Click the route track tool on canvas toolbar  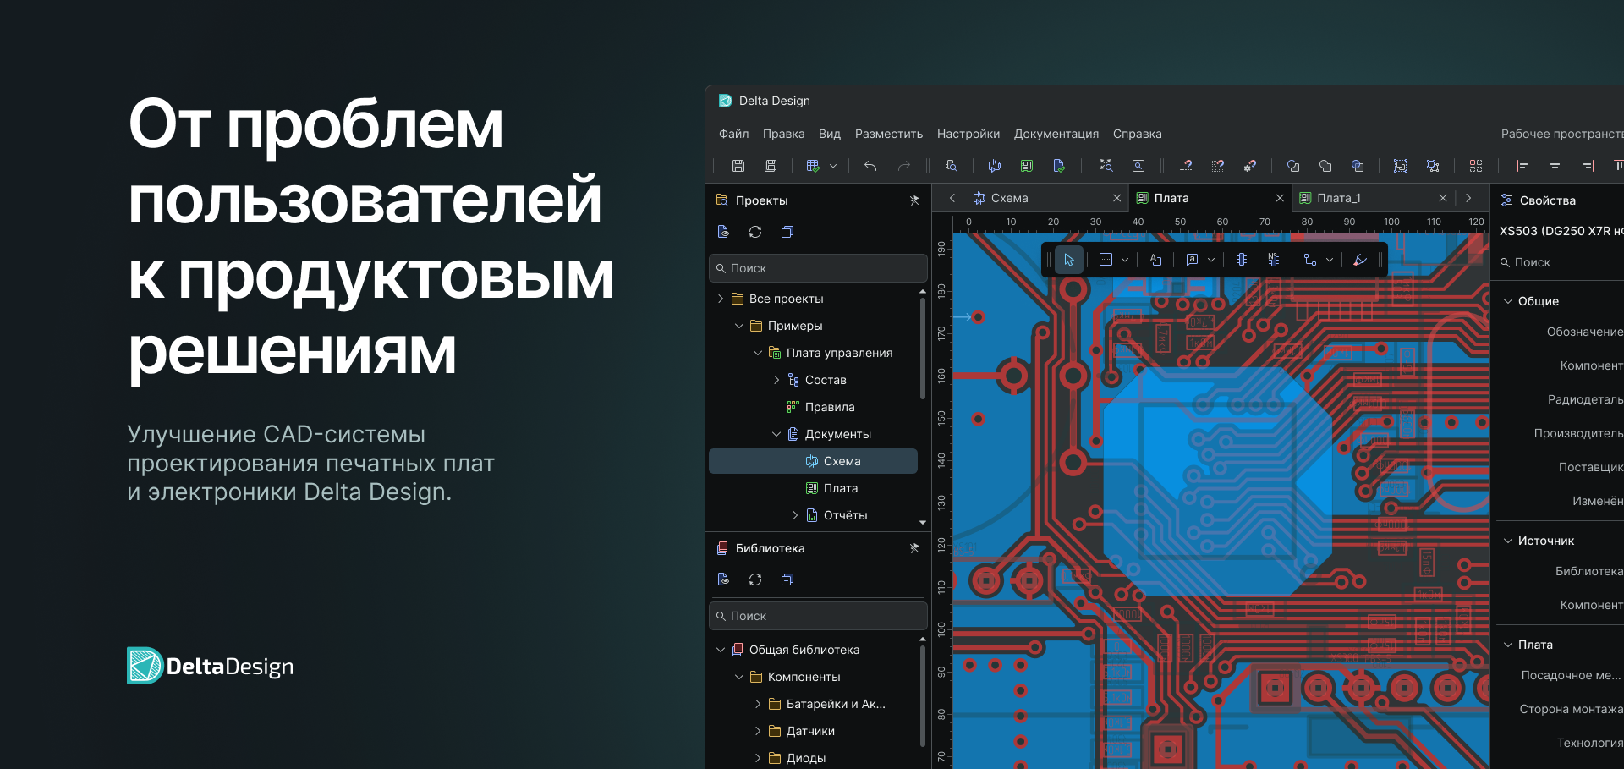point(1310,260)
